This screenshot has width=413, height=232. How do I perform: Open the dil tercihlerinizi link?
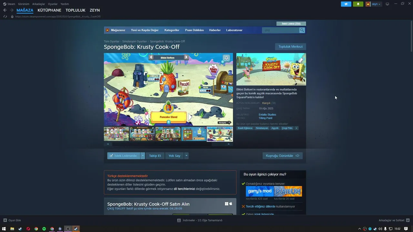[184, 189]
